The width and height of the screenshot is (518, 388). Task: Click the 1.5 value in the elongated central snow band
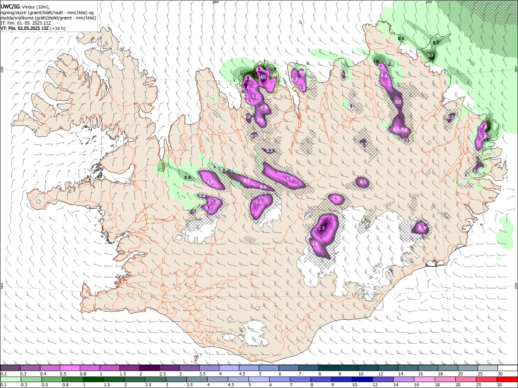[289, 179]
